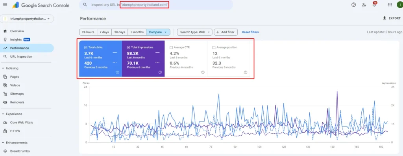Click the New badge beside Insights

tap(27, 40)
